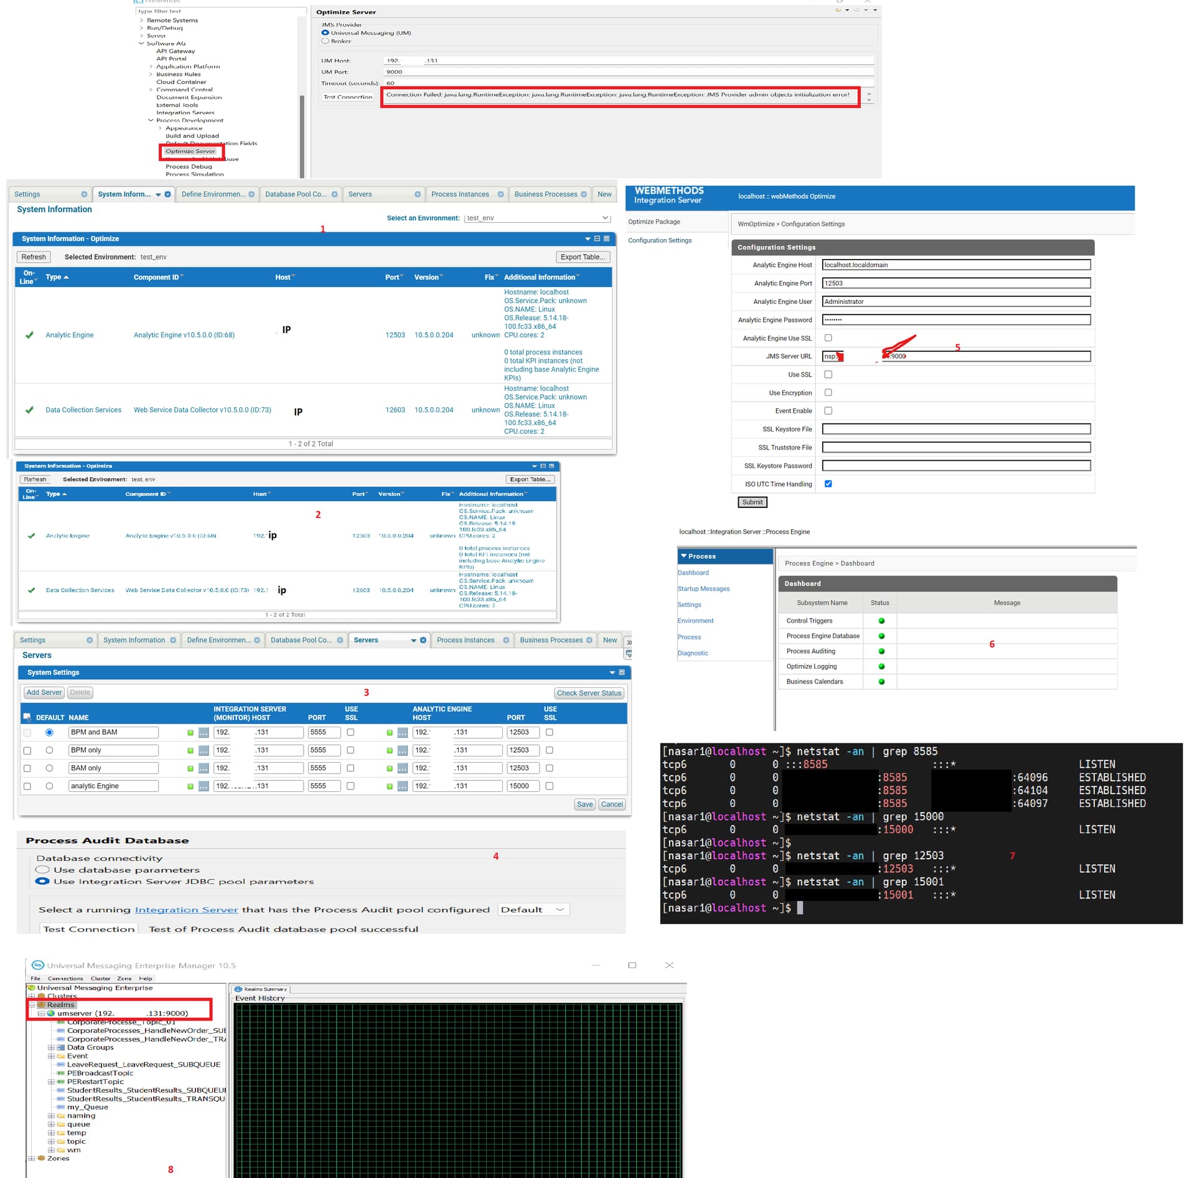The width and height of the screenshot is (1195, 1178).
Task: Open the System Settings portlet menu arrow
Action: [612, 672]
